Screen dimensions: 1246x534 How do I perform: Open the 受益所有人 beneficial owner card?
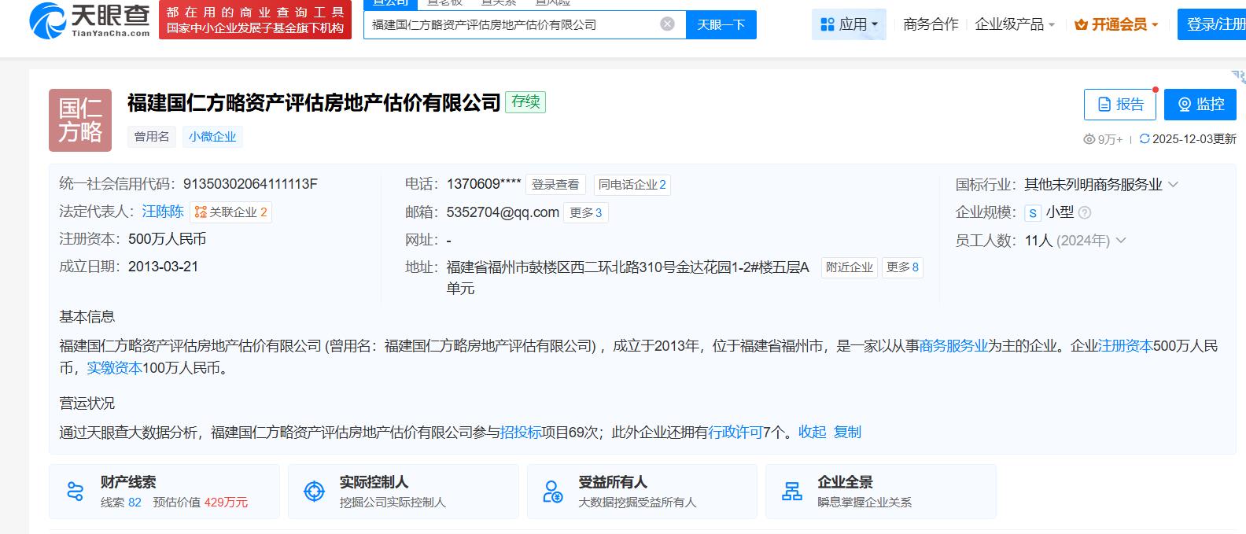point(642,492)
